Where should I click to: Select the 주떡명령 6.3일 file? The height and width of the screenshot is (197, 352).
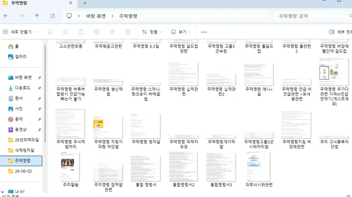click(x=146, y=44)
